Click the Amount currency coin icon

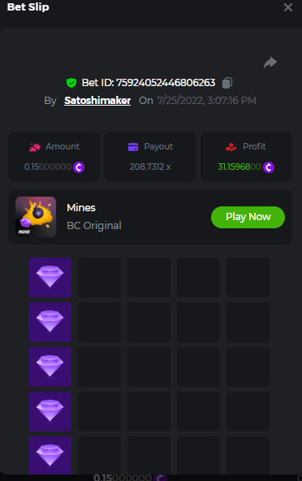point(79,167)
